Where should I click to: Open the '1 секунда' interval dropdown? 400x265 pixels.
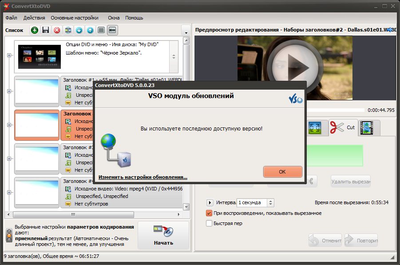pyautogui.click(x=270, y=202)
